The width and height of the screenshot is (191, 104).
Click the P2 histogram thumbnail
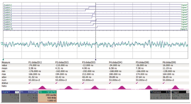click(x=69, y=87)
